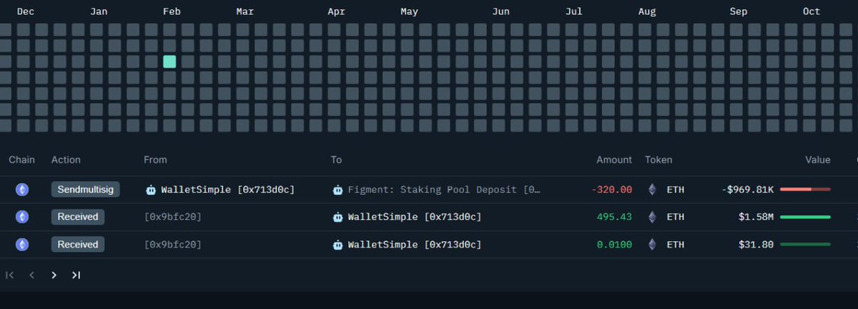The image size is (858, 309).
Task: Click Received badge in the 0.0100 row
Action: [x=78, y=244]
